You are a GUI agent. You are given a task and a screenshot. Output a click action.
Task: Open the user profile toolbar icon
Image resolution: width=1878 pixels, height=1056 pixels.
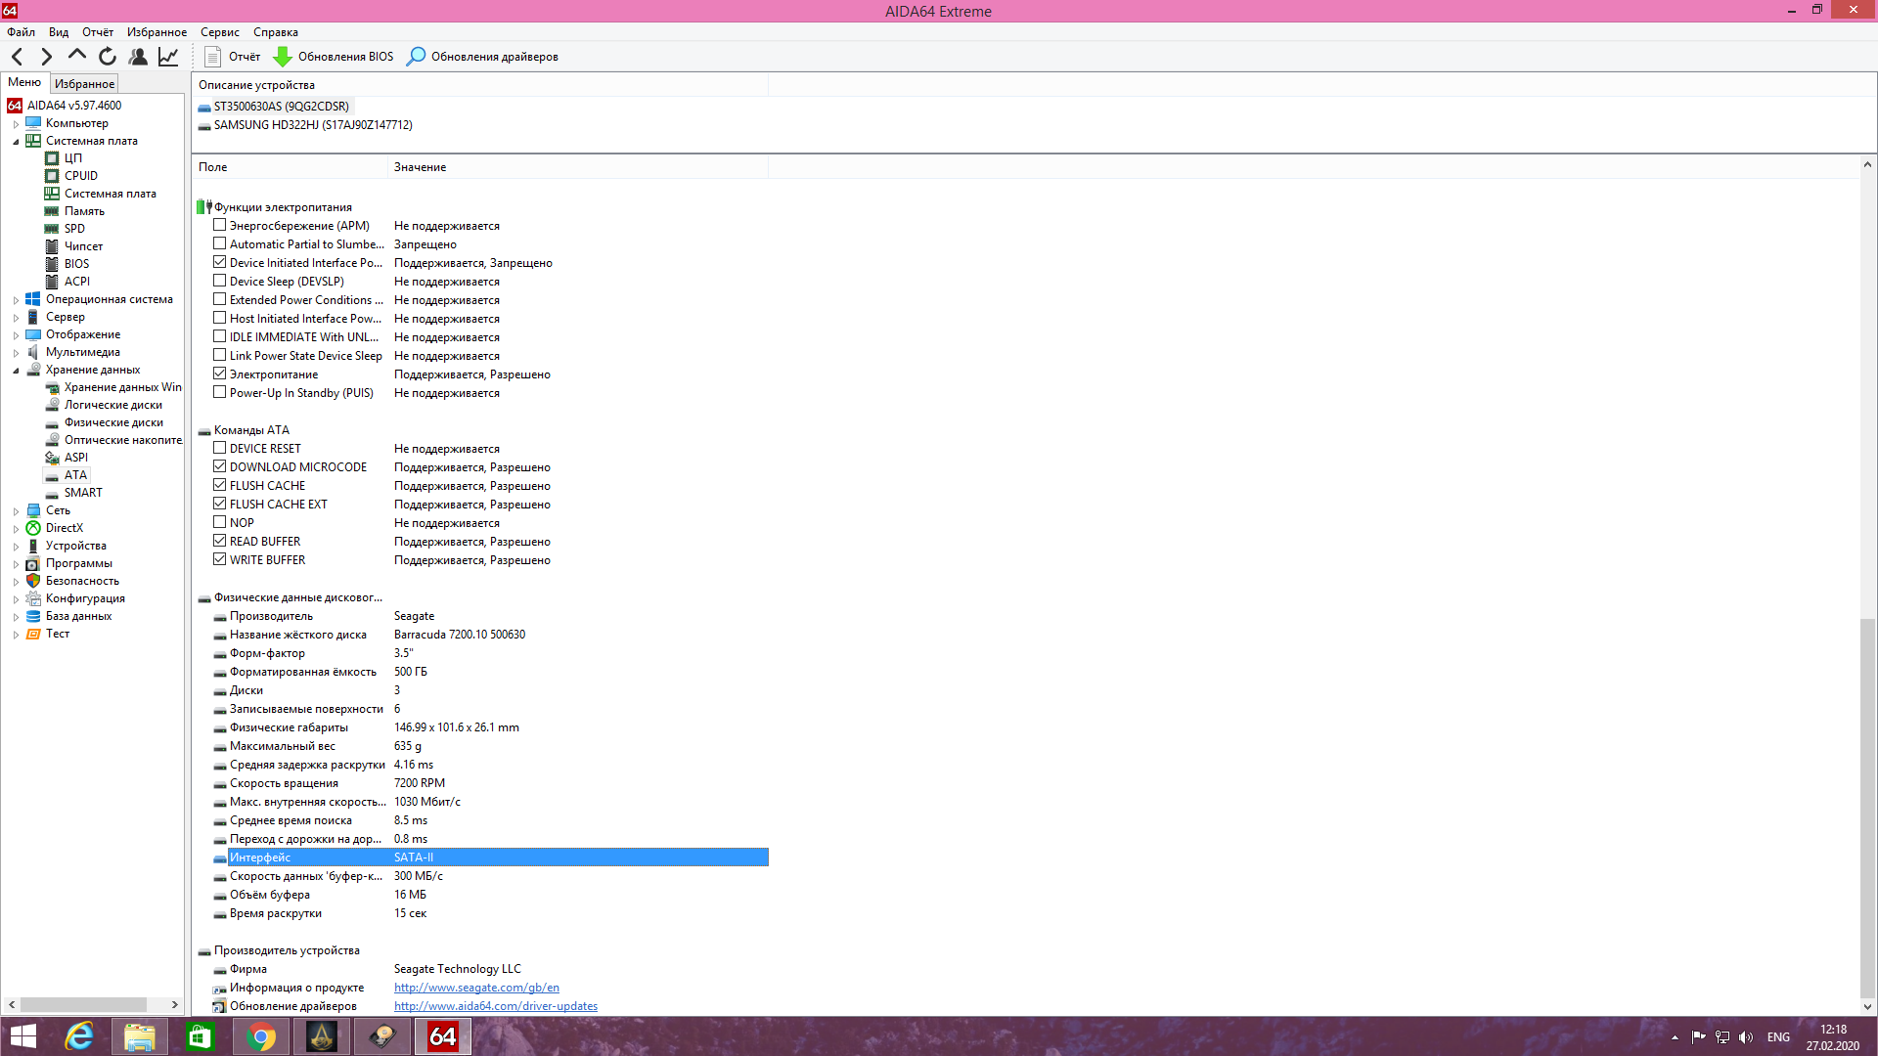[138, 57]
